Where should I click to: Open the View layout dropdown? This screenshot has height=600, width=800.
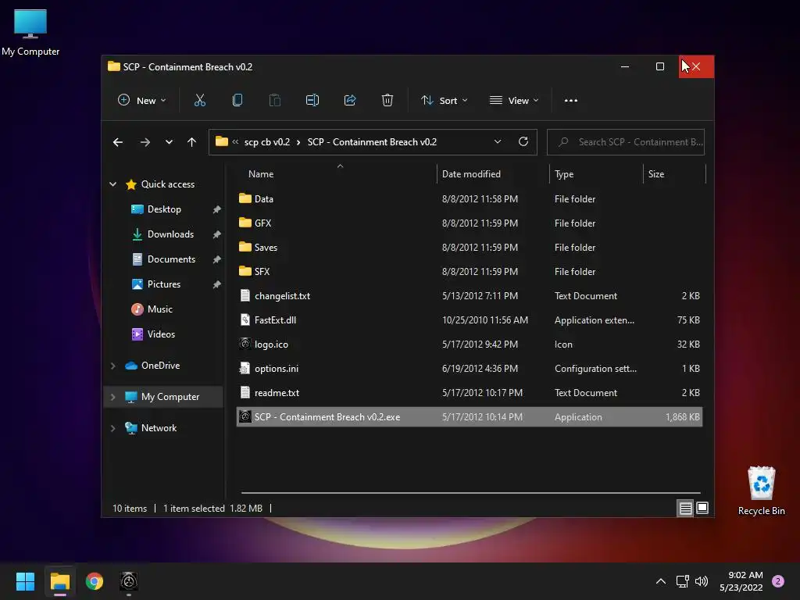[514, 101]
